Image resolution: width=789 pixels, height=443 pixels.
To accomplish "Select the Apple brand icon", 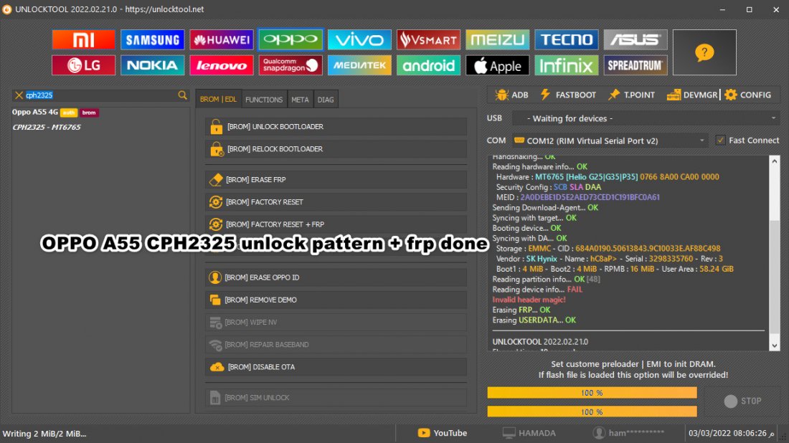I will tap(497, 65).
